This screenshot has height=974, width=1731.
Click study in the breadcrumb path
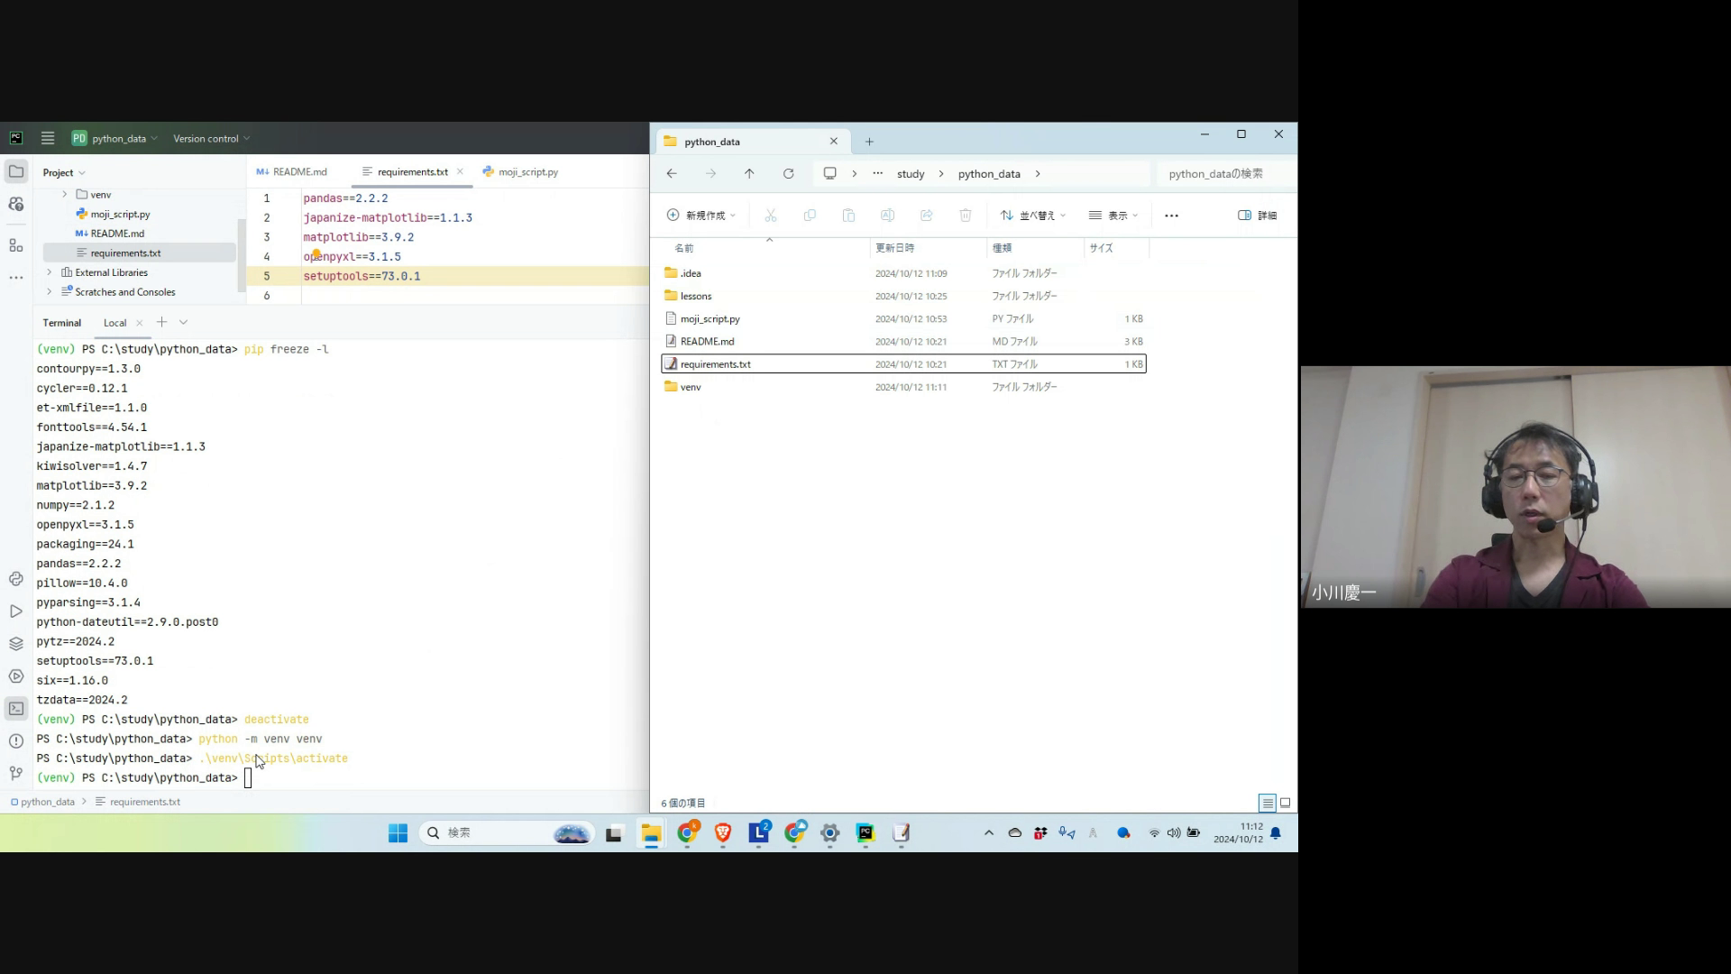(911, 174)
